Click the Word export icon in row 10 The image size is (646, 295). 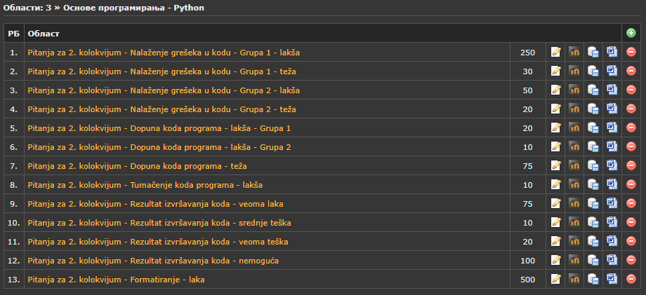click(x=612, y=222)
